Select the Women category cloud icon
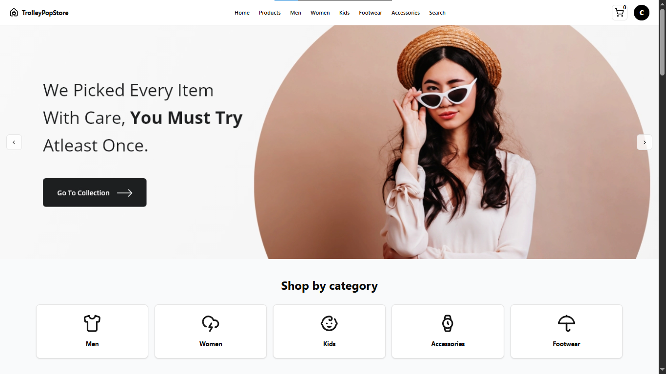This screenshot has height=374, width=666. pos(211,323)
